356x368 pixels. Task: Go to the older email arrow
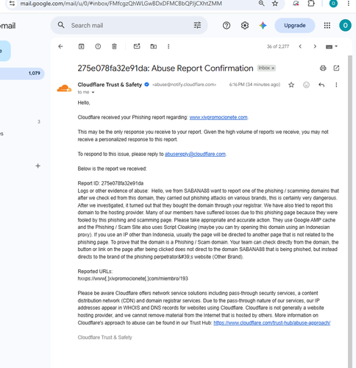point(315,46)
